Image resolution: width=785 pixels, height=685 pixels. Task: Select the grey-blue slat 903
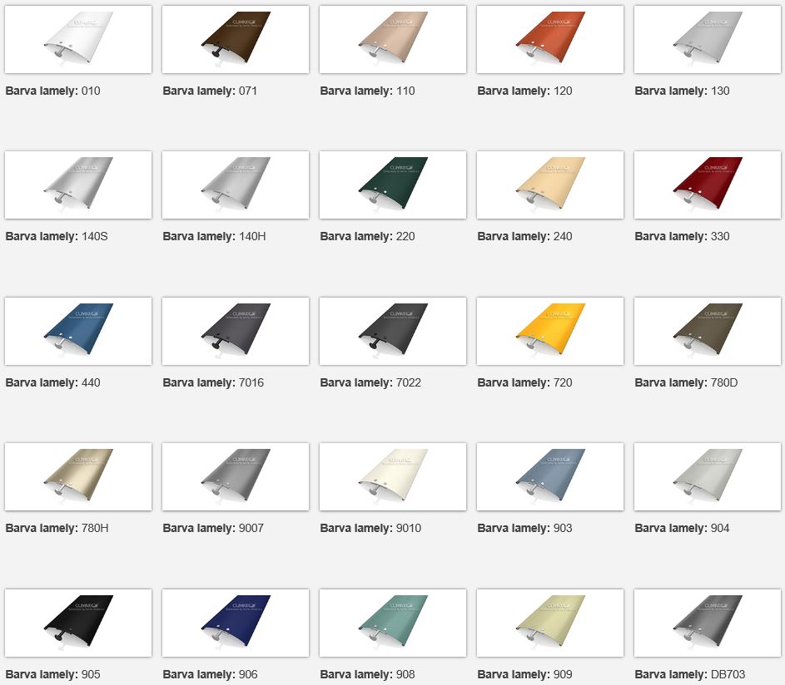[x=549, y=476]
